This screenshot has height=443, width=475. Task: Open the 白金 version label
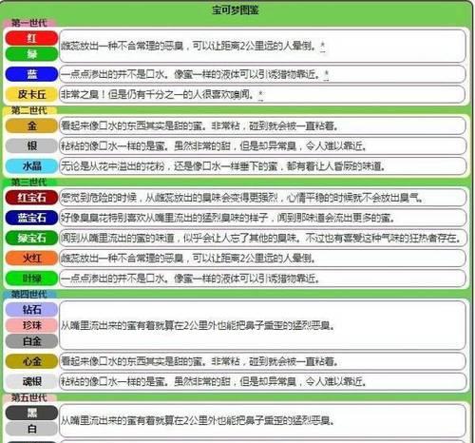[x=31, y=341]
